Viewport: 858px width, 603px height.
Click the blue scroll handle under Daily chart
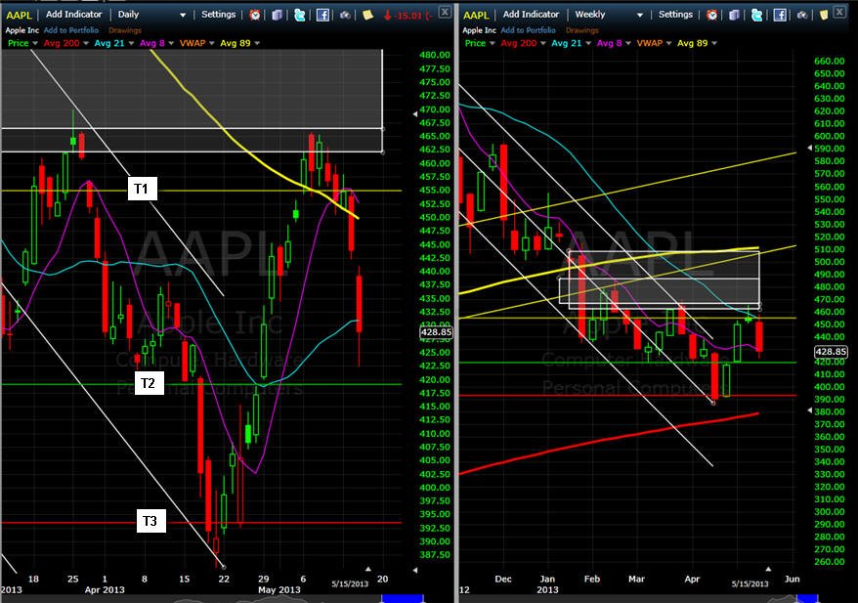tap(403, 599)
